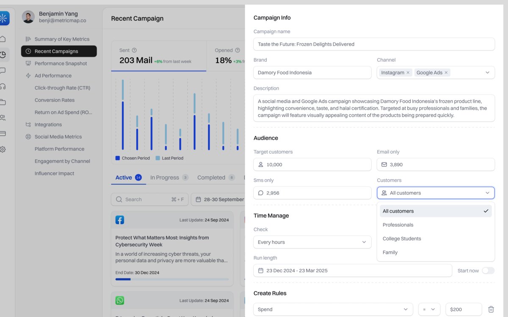
Task: Open the Channel dropdown
Action: click(487, 73)
